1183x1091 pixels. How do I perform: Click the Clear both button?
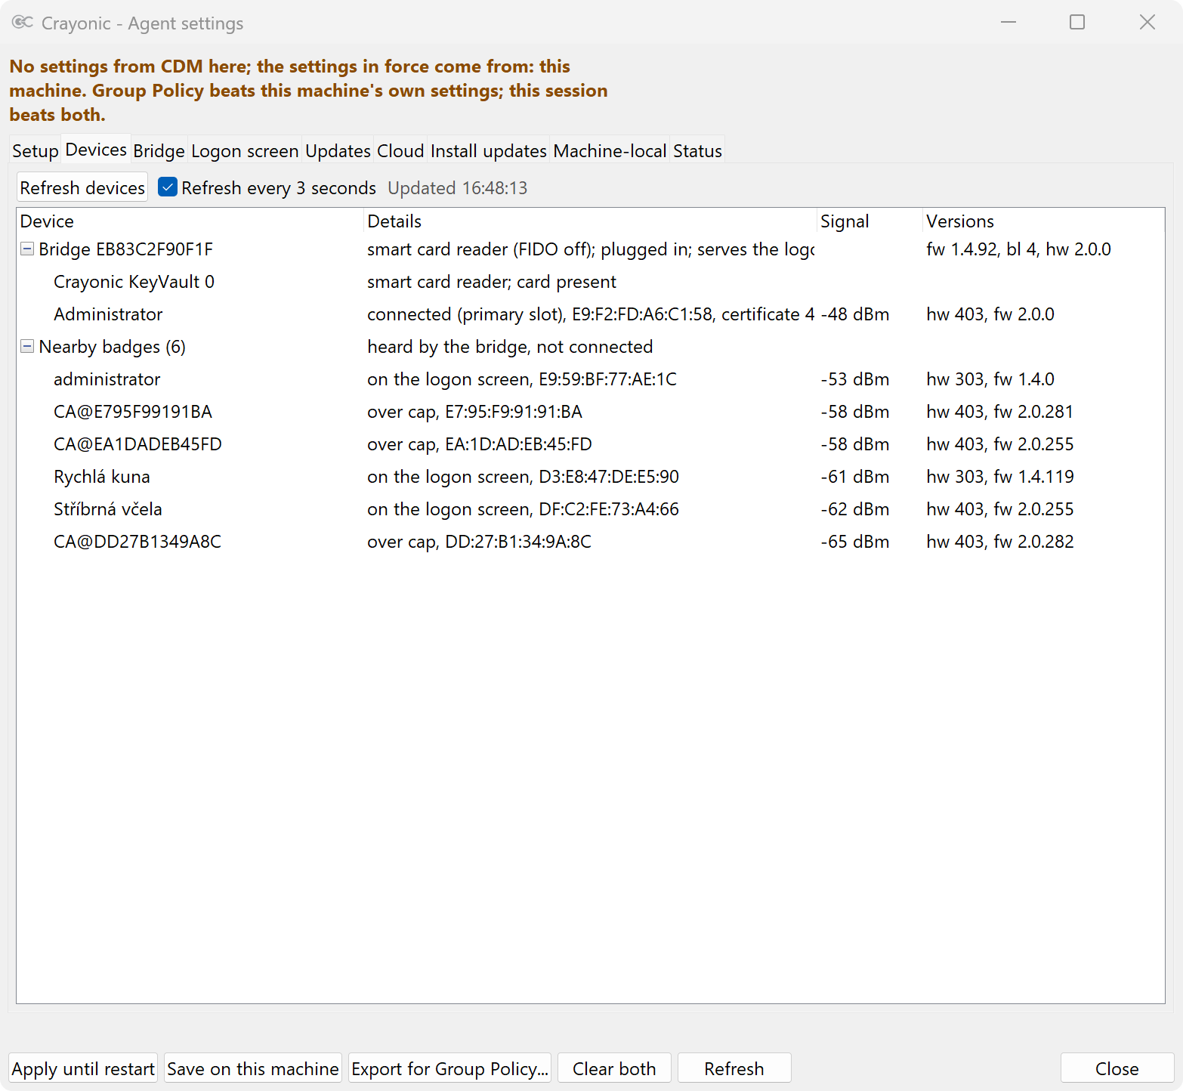[x=614, y=1068]
